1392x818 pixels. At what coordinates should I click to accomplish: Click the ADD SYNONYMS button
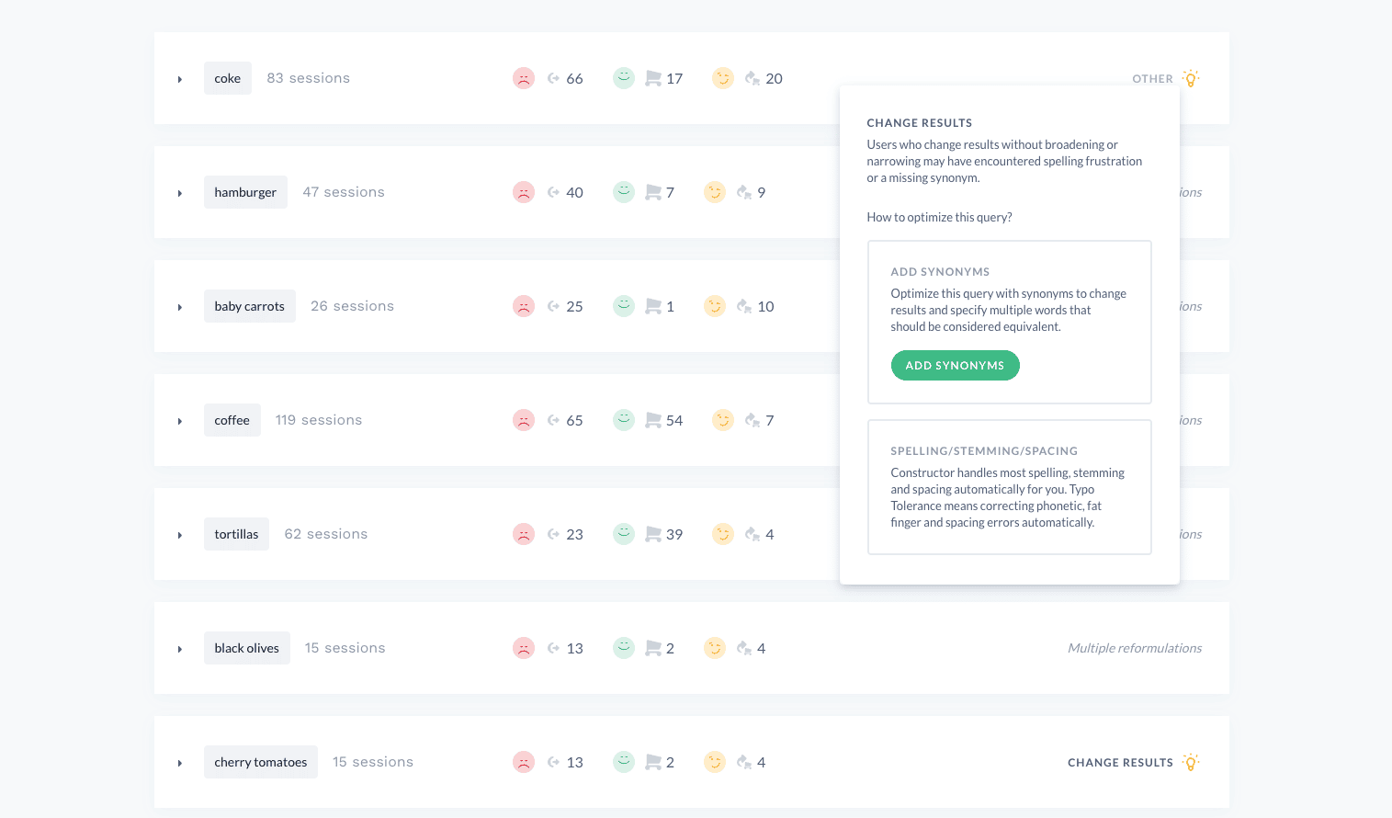pos(955,365)
